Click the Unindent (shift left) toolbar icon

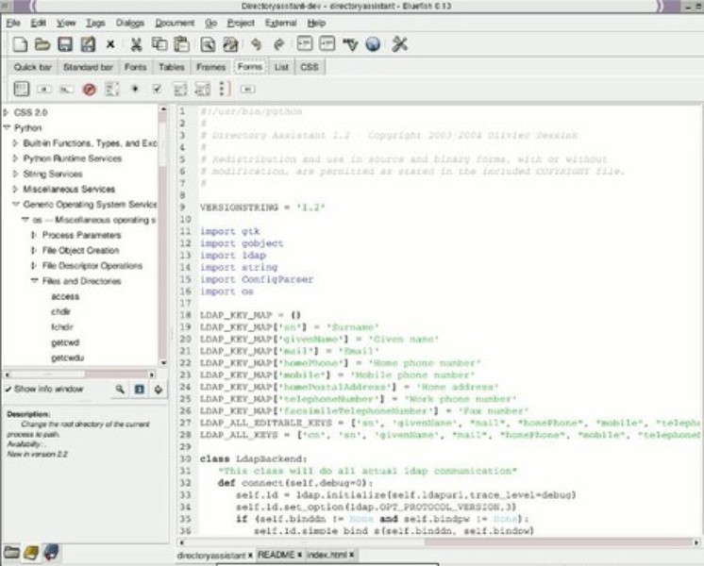pyautogui.click(x=305, y=43)
